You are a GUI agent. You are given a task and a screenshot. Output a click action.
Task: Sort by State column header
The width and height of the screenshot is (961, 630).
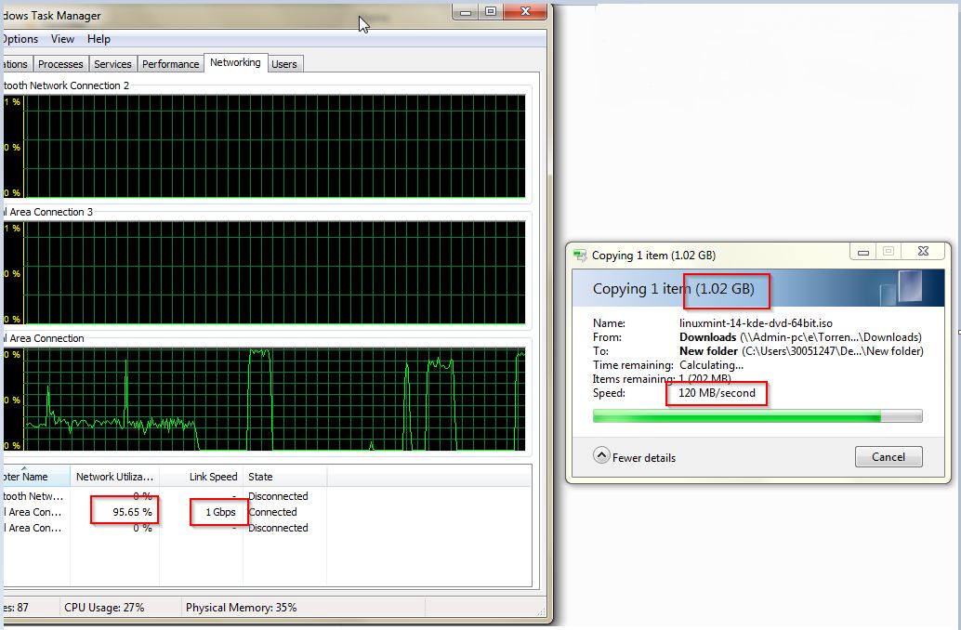[x=260, y=477]
